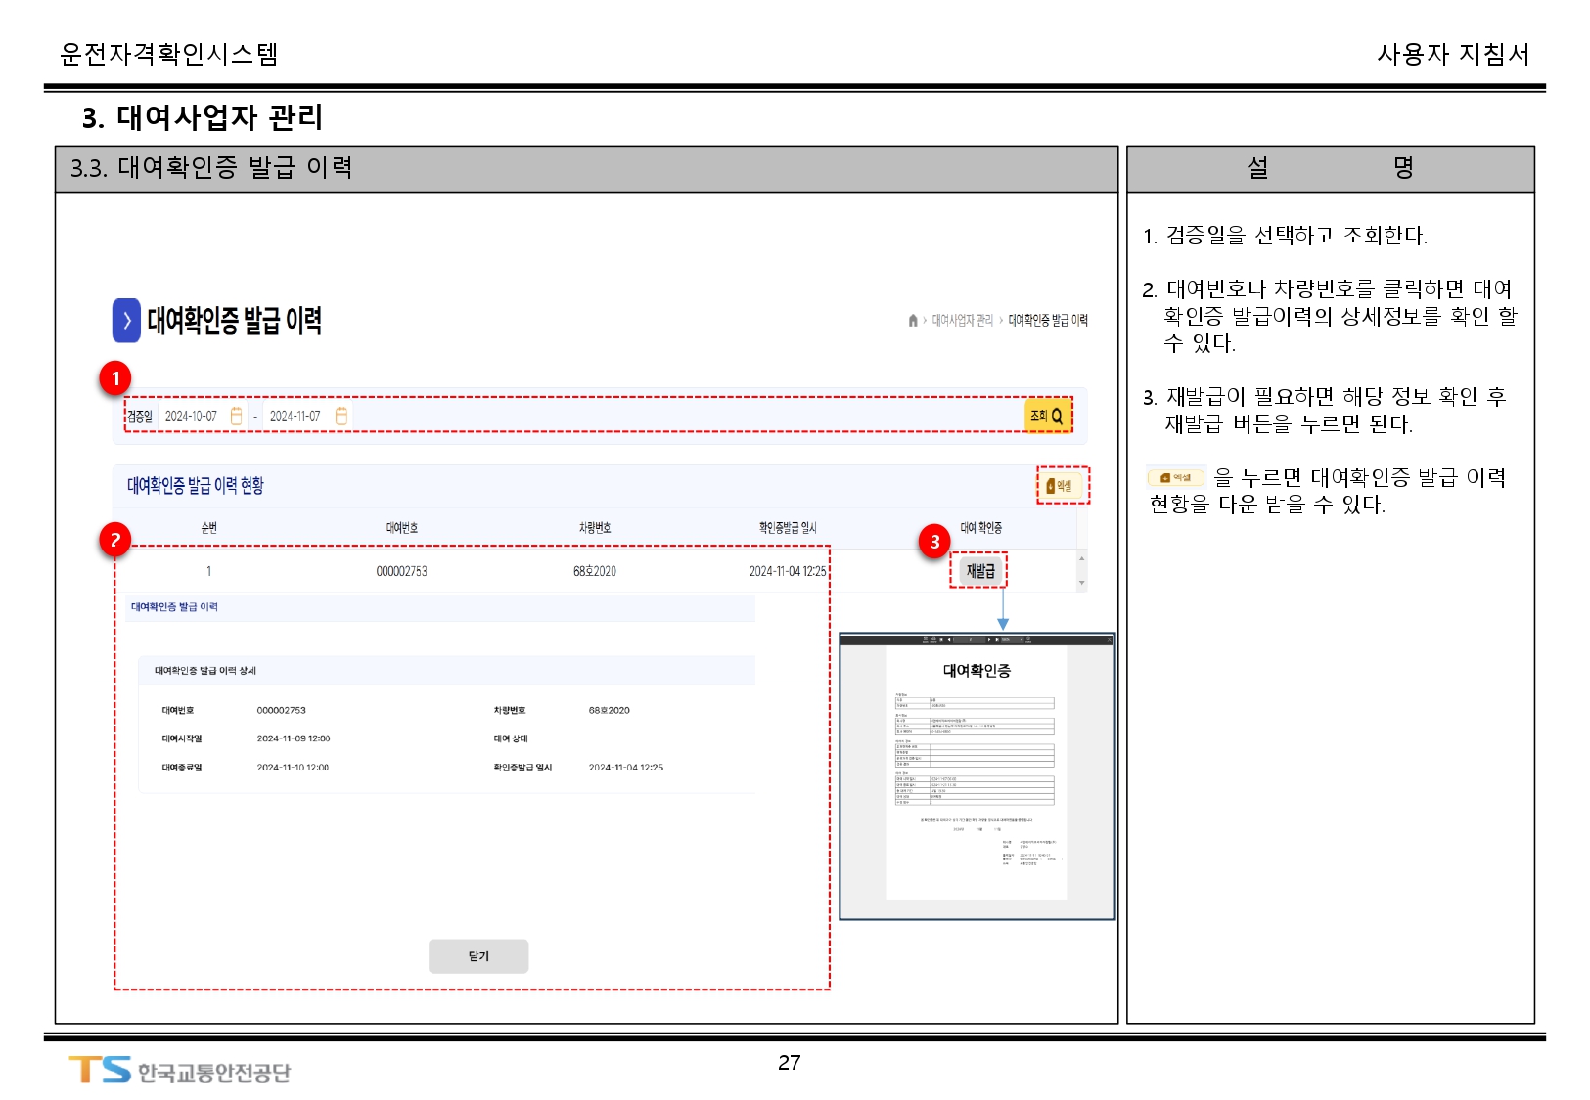This screenshot has height=1100, width=1590.
Task: Click the start date field 2024-10-07
Action: [191, 416]
